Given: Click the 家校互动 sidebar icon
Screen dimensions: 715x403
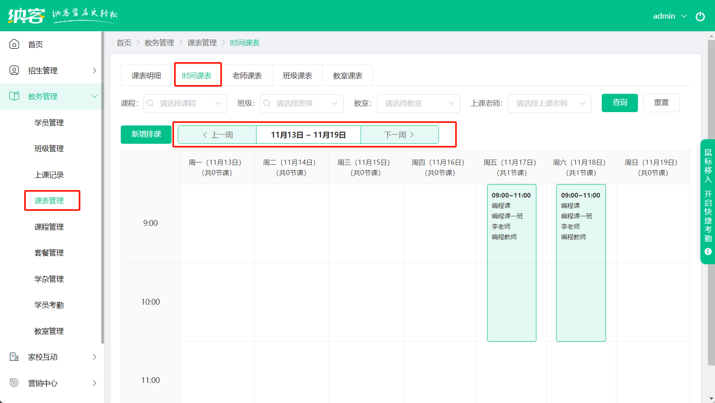Looking at the screenshot, I should coord(14,357).
